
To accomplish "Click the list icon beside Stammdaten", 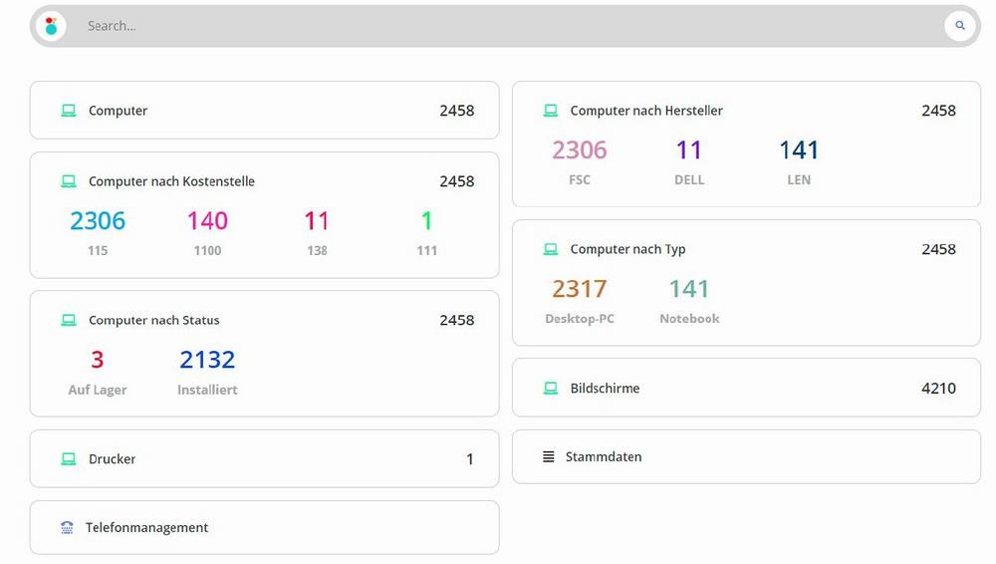I will (548, 457).
